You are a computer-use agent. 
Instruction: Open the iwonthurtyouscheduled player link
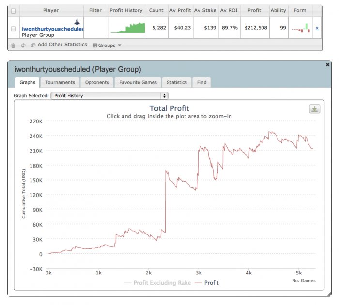click(53, 29)
